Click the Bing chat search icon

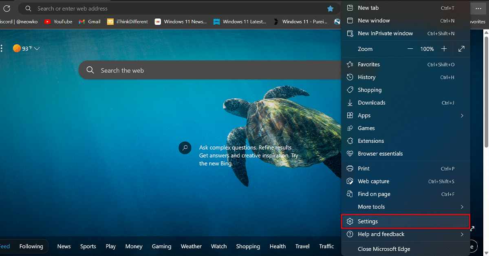185,148
